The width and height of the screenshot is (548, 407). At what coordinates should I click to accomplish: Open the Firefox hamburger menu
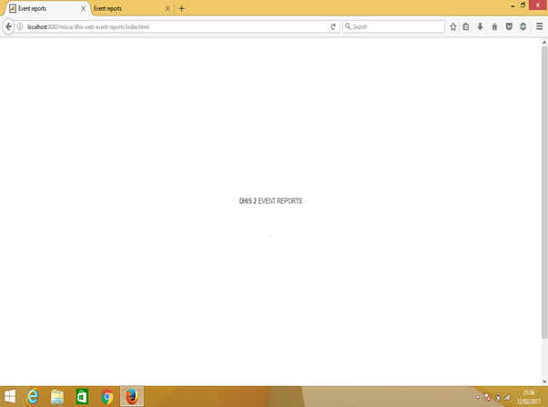pyautogui.click(x=539, y=26)
